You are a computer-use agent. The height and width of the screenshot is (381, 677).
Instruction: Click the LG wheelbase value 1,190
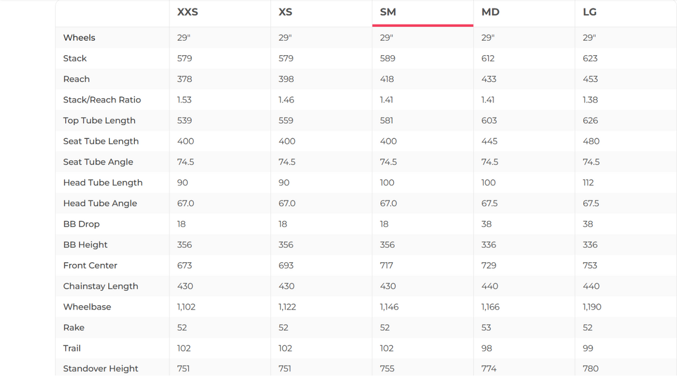pos(592,307)
